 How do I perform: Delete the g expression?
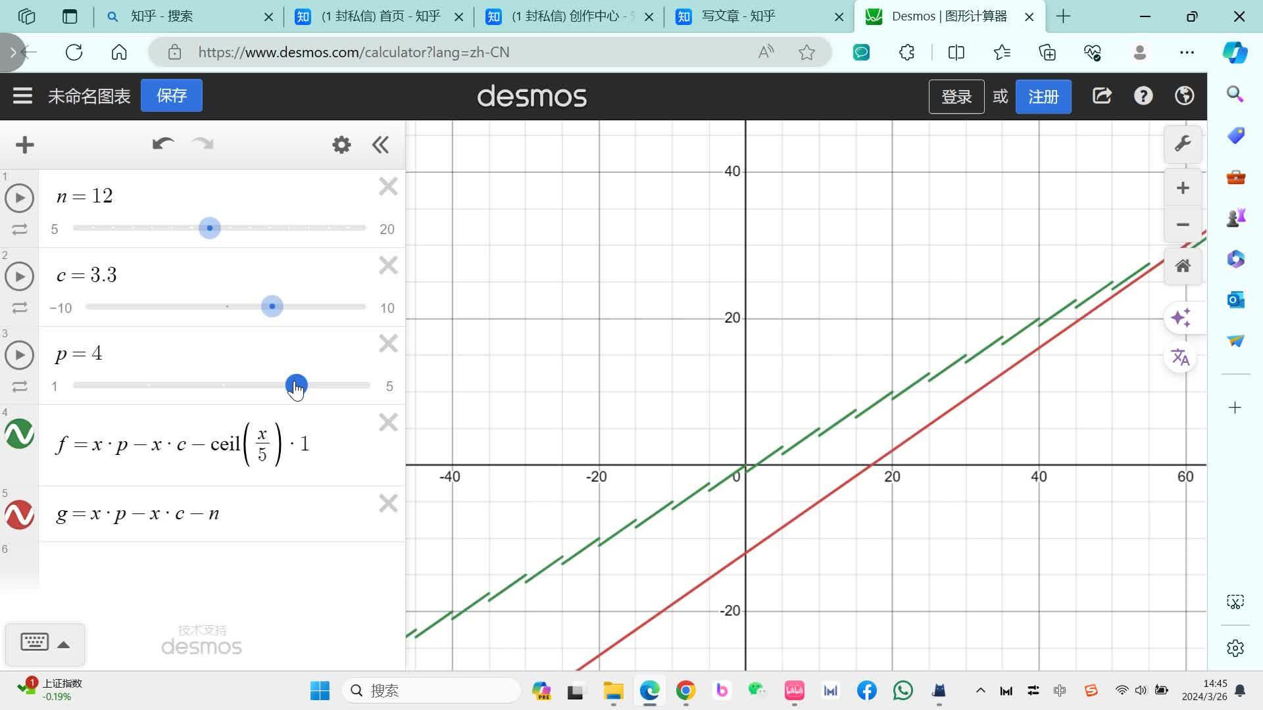[x=388, y=504]
